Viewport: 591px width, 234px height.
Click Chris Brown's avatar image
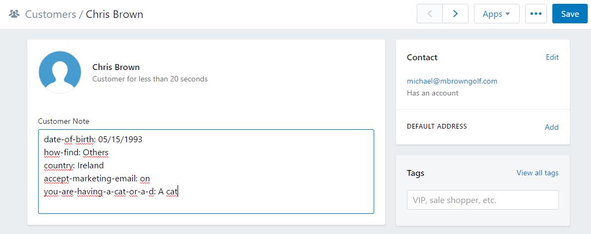point(60,72)
